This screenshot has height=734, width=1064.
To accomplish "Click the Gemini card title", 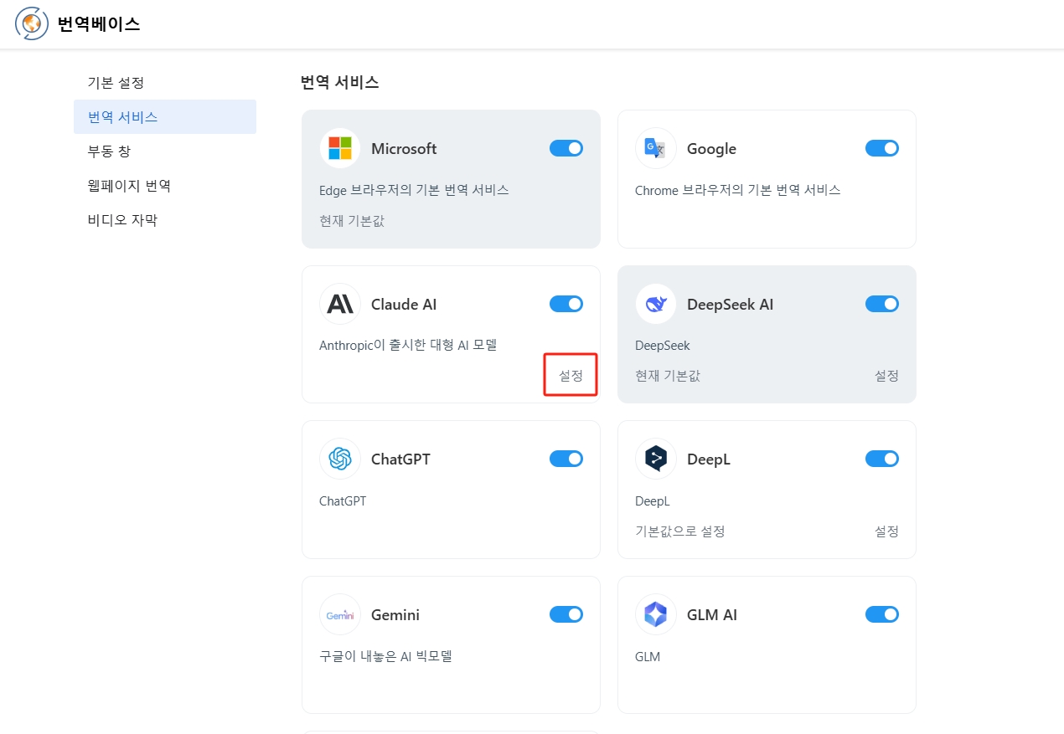I will click(x=395, y=614).
